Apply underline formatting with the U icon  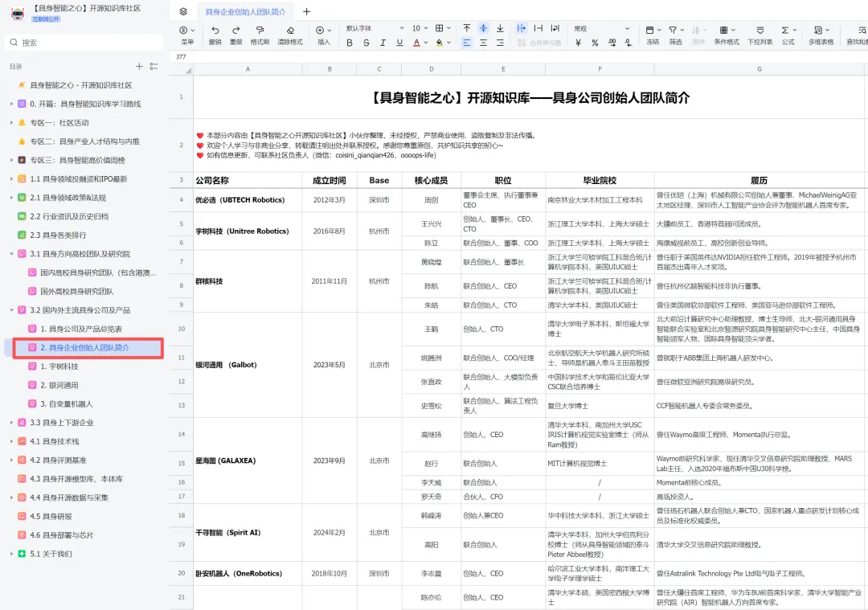pyautogui.click(x=399, y=43)
